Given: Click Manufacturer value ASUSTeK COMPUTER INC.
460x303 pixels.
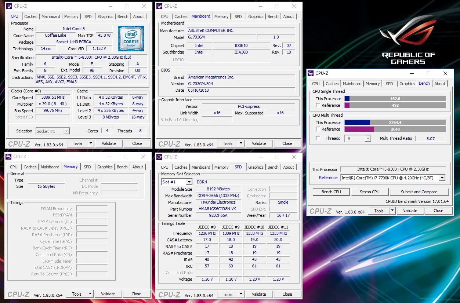Looking at the screenshot, I should [x=241, y=31].
